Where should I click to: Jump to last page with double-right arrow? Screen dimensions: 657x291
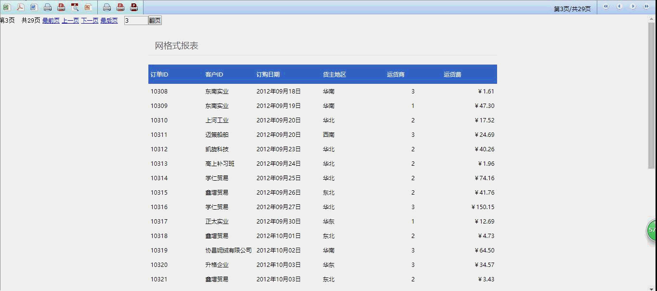coord(646,7)
